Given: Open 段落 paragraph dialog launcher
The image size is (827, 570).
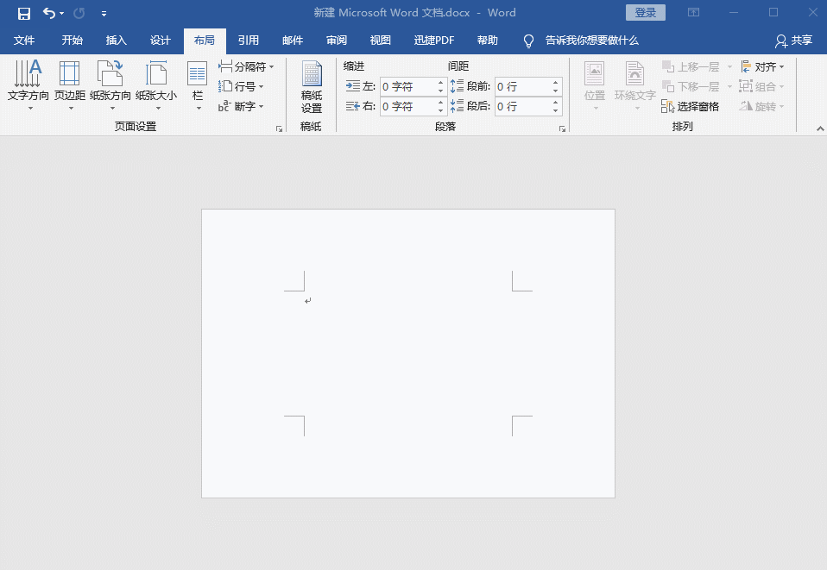Looking at the screenshot, I should click(562, 128).
